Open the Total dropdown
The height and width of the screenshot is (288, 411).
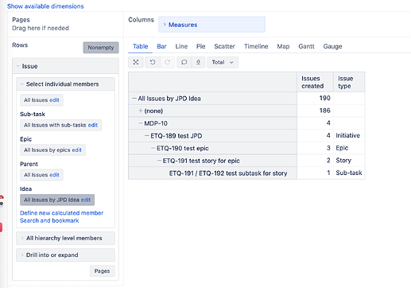(x=223, y=62)
